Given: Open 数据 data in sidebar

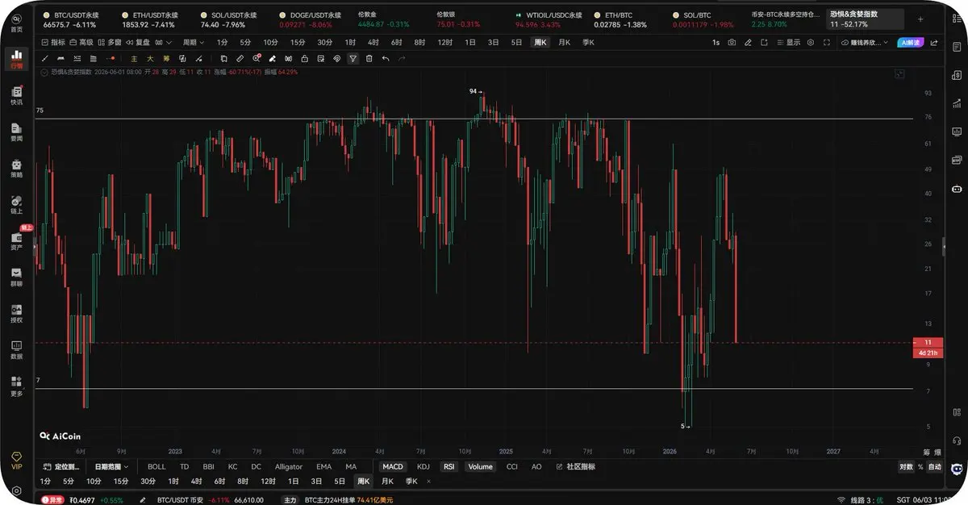Looking at the screenshot, I should click(17, 350).
